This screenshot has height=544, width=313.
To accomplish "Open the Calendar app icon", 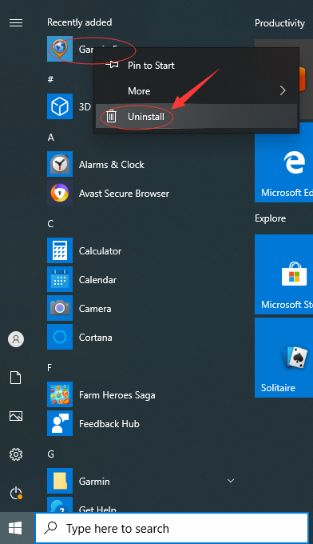I will click(x=60, y=279).
